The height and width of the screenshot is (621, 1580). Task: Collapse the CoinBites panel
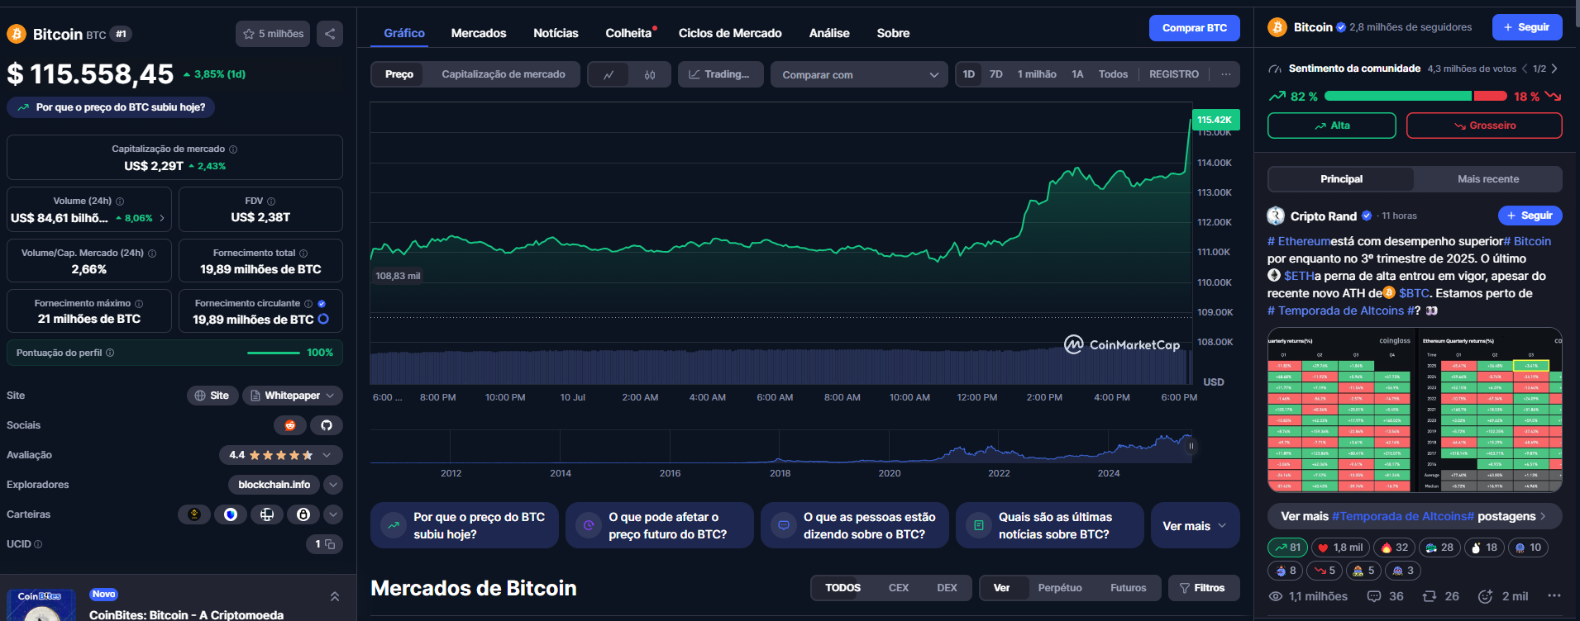[x=335, y=596]
